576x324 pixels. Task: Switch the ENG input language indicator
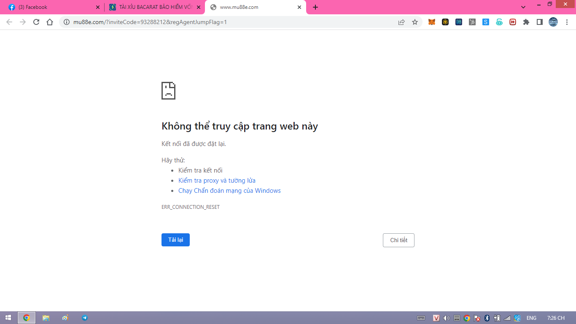click(x=531, y=318)
